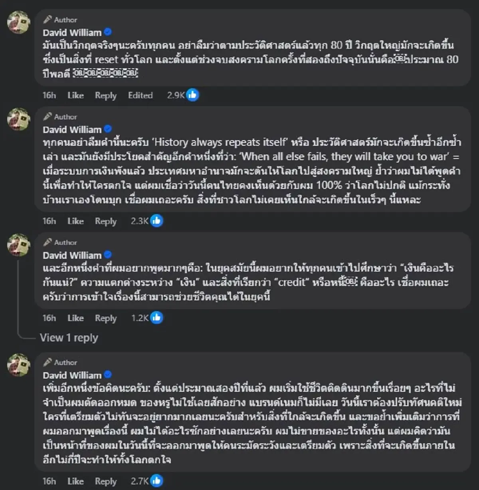Click verified badge on last David William comment
The height and width of the screenshot is (490, 479).
coord(108,375)
